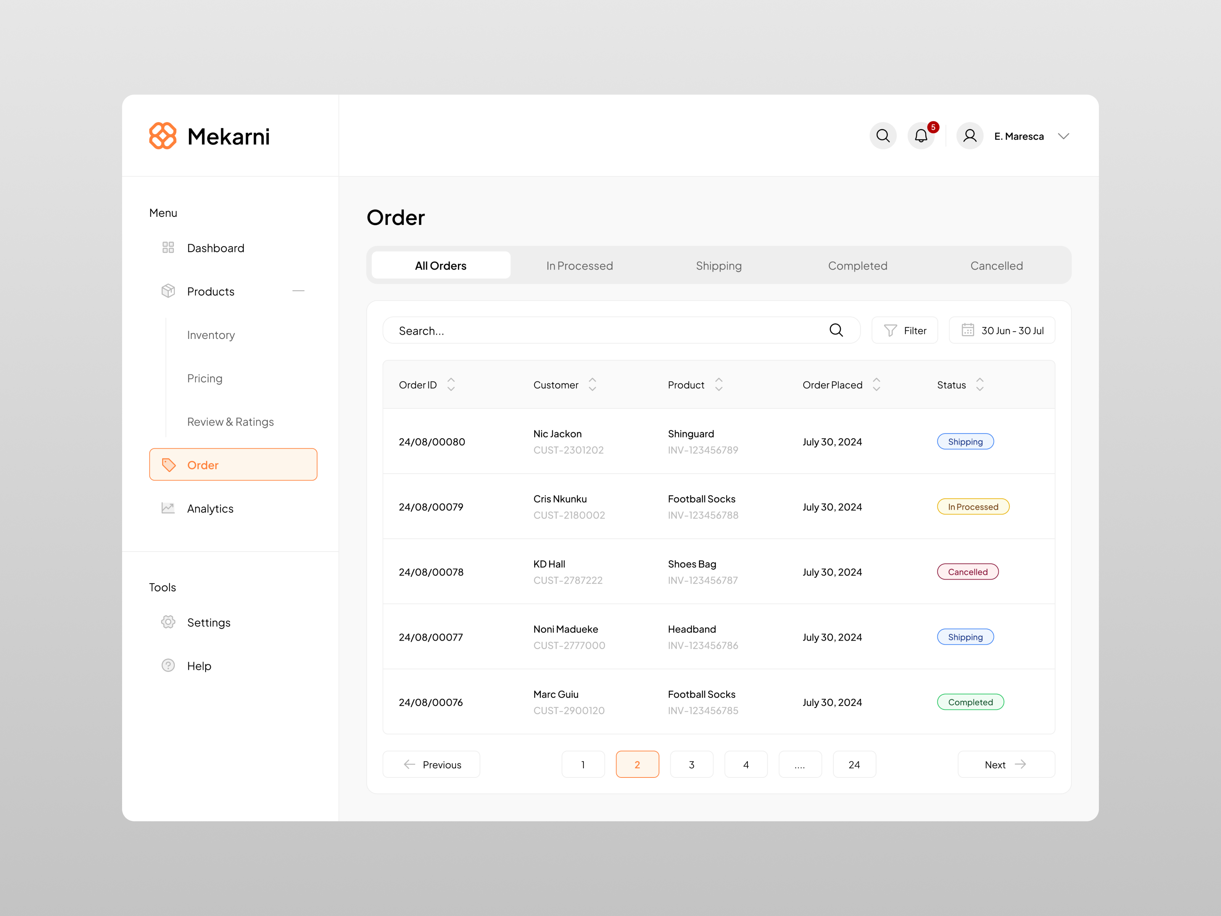The height and width of the screenshot is (916, 1221).
Task: Click the Products box icon in sidebar
Action: click(x=168, y=291)
